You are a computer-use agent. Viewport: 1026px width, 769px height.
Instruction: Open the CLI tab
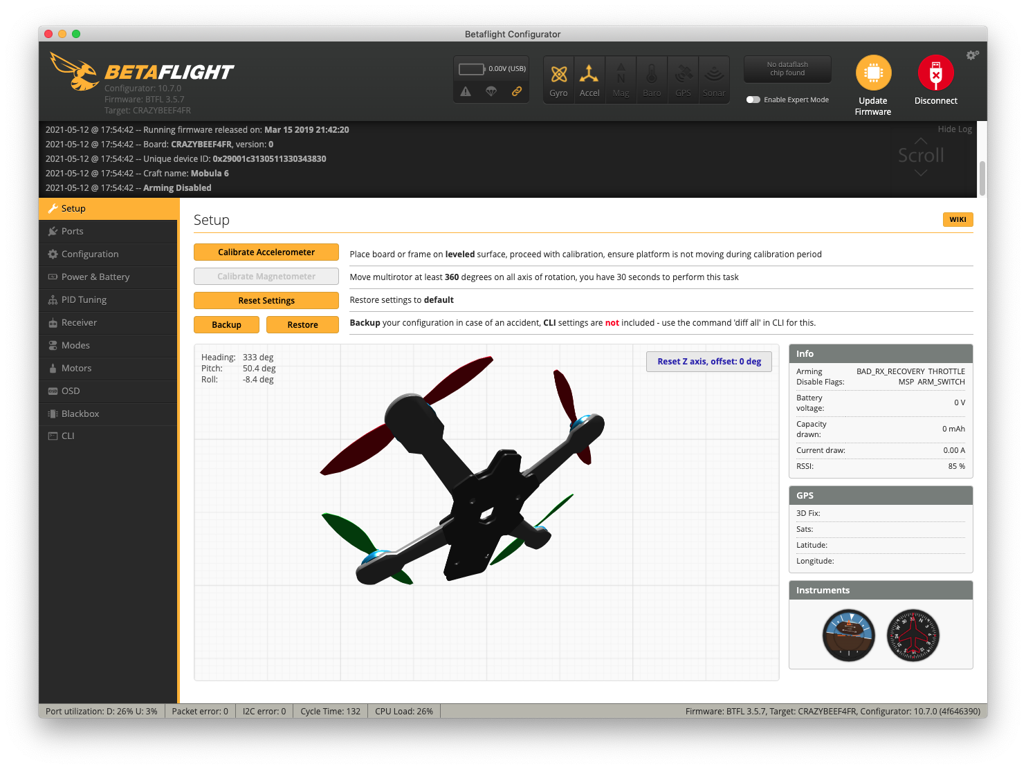tap(108, 436)
